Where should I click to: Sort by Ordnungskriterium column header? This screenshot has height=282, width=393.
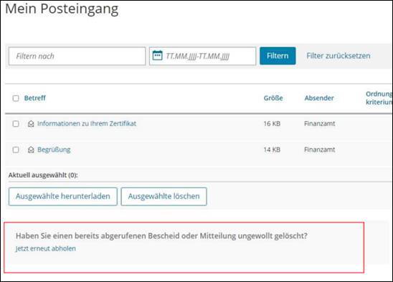click(x=379, y=98)
